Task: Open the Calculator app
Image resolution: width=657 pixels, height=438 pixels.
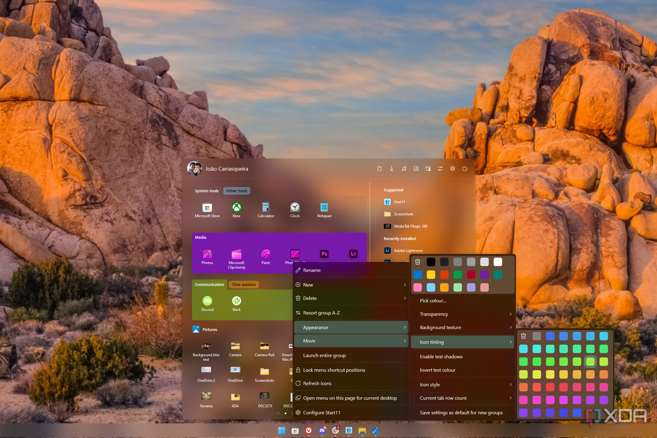Action: click(266, 210)
